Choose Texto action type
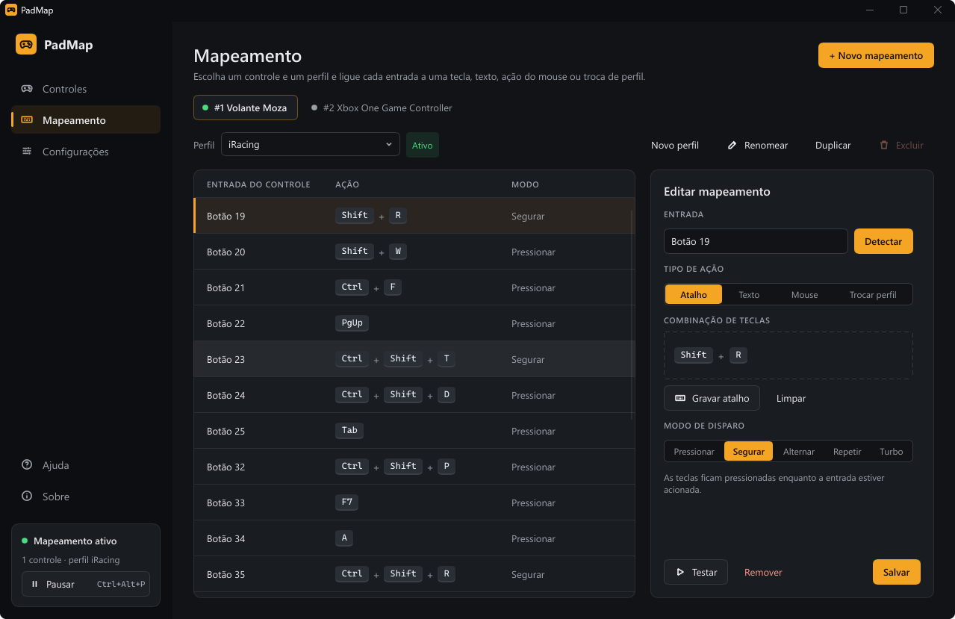Screen dimensions: 955x619 point(749,294)
